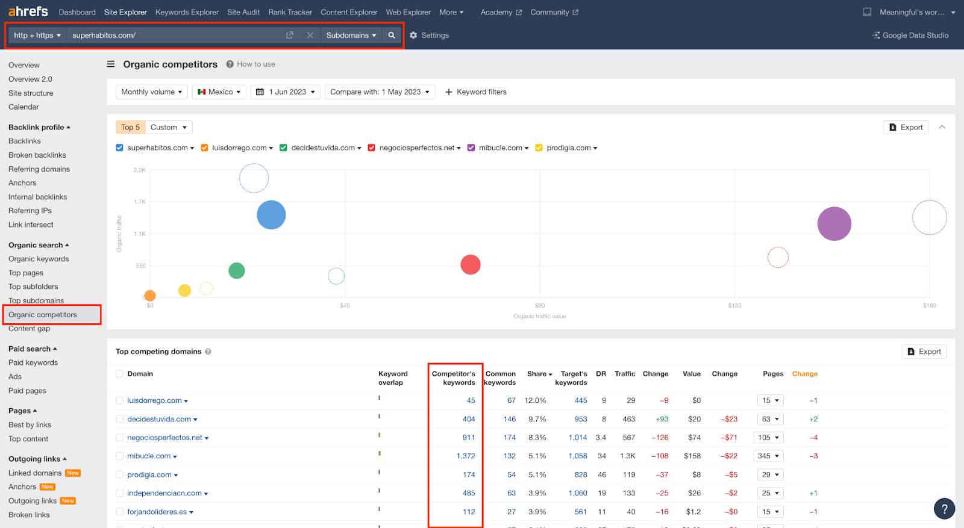
Task: Open Google Data Studio link
Action: click(910, 36)
